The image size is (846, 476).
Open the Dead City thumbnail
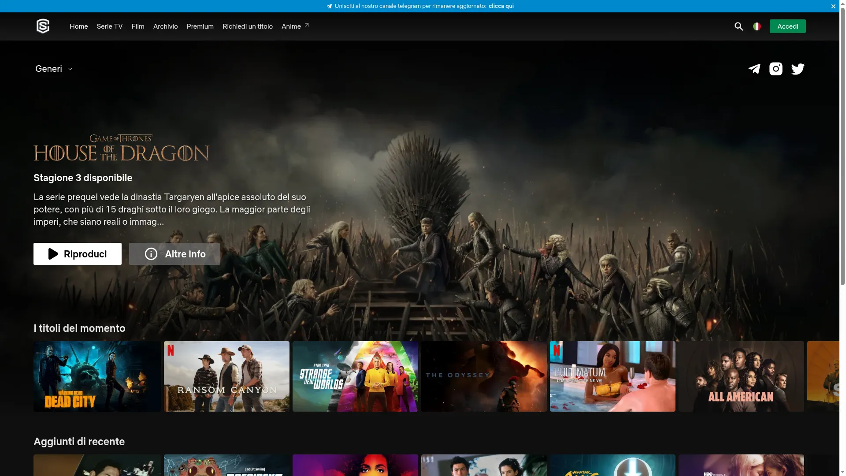point(97,376)
